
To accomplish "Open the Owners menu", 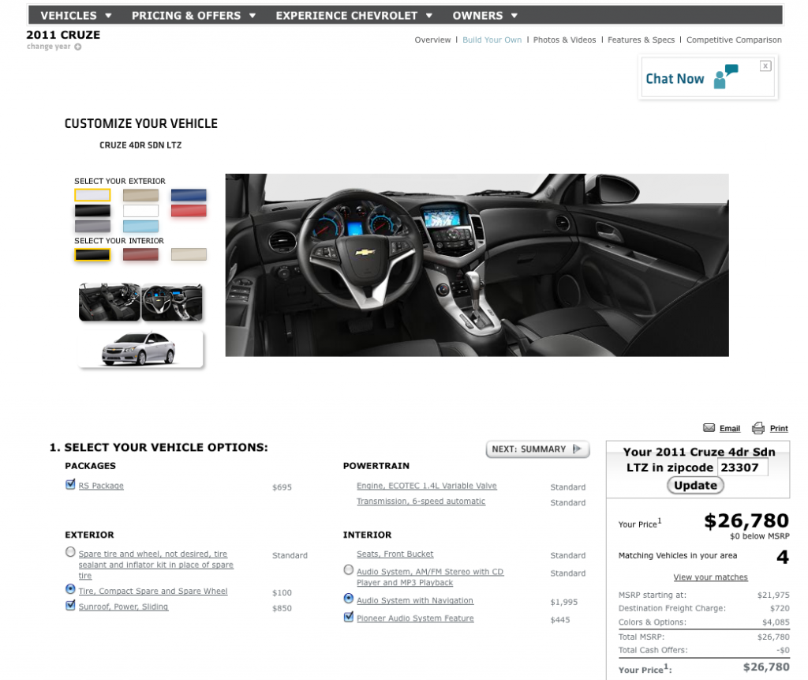I will pos(477,16).
